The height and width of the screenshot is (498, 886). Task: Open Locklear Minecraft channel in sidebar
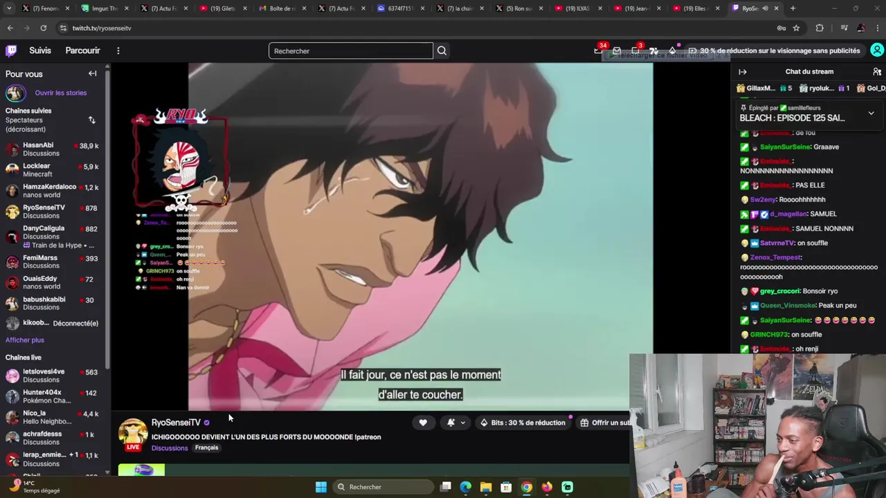[52, 170]
